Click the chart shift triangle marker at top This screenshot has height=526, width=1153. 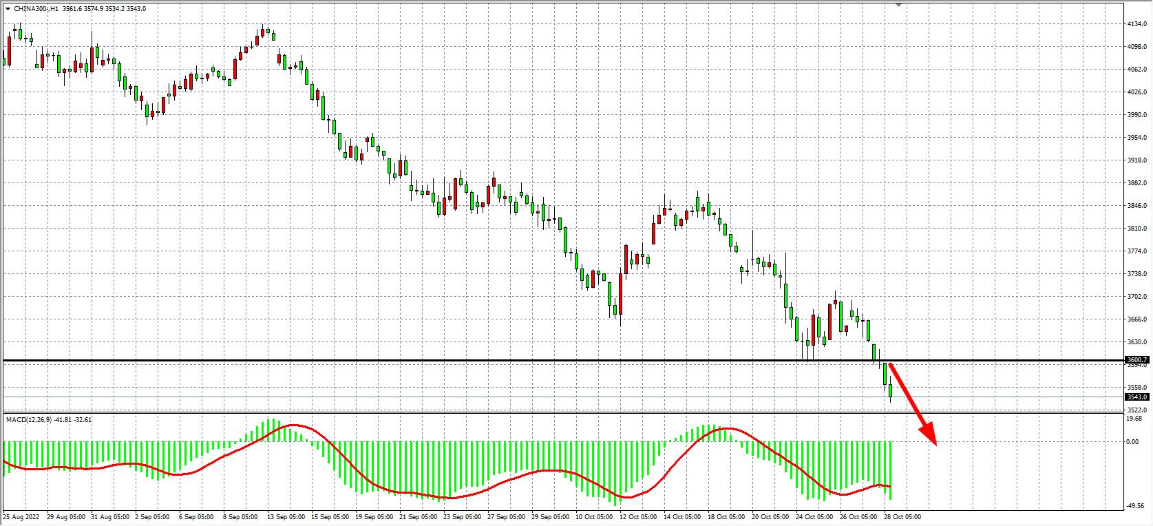(898, 4)
